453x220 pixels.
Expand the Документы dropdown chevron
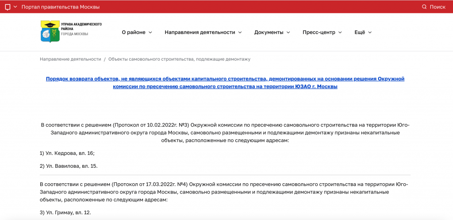(288, 32)
